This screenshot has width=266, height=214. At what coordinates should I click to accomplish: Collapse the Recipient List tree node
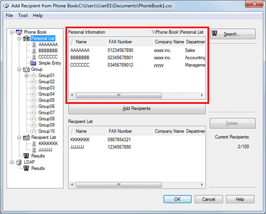click(x=19, y=137)
